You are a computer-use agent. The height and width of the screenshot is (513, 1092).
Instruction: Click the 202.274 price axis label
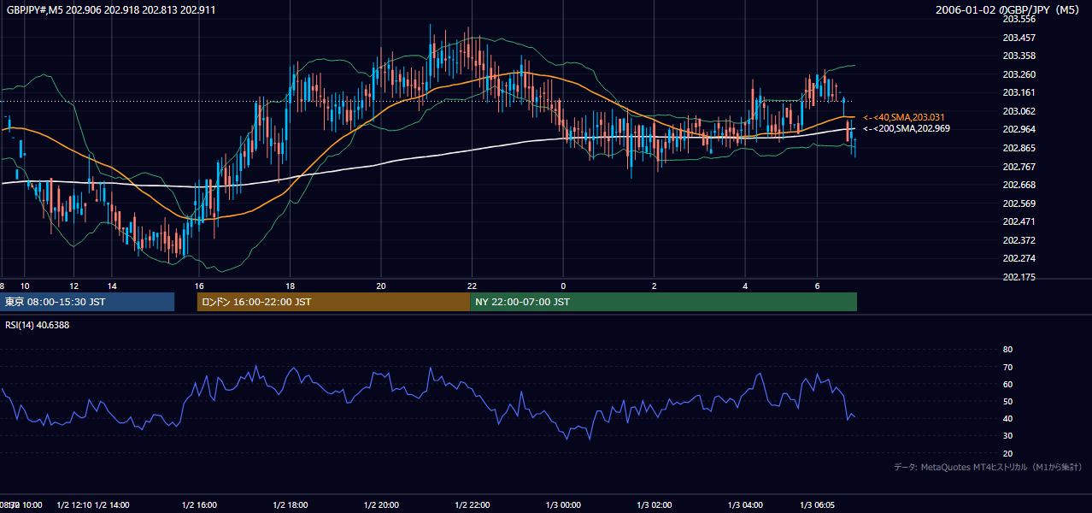point(1019,259)
